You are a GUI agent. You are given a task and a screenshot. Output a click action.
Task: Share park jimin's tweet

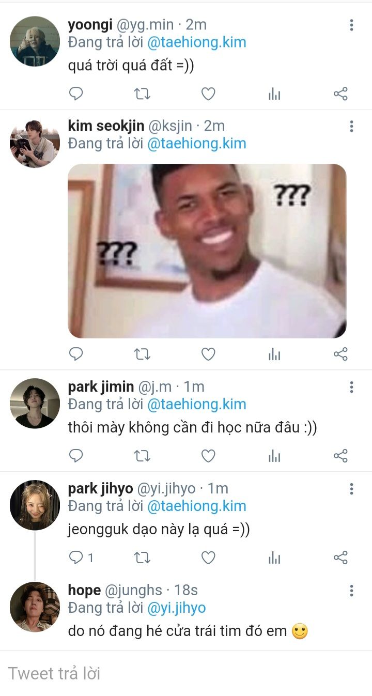tap(340, 456)
